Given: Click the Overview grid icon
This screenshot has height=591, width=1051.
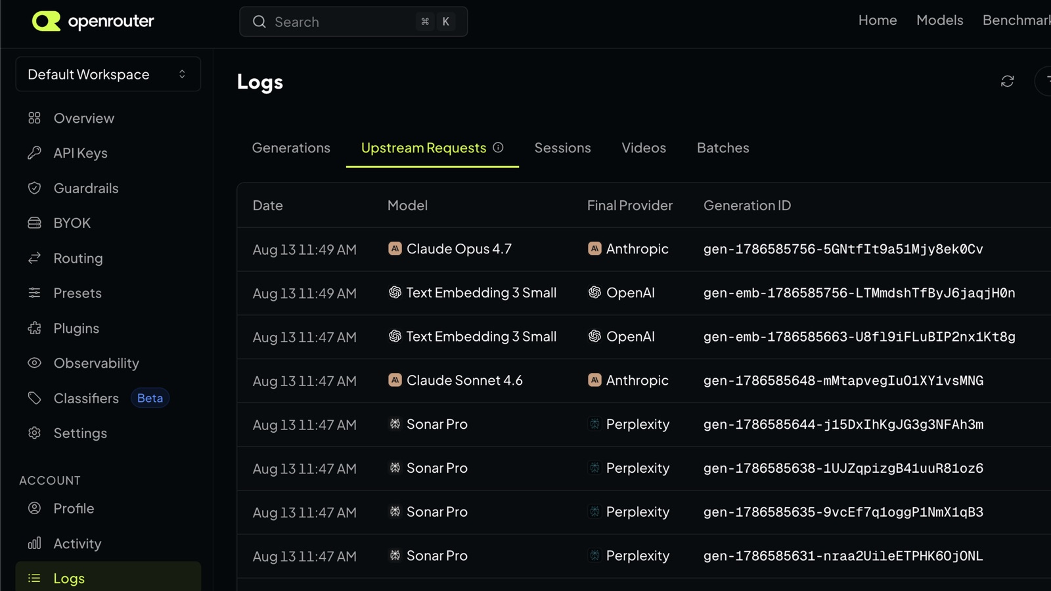Looking at the screenshot, I should (34, 118).
